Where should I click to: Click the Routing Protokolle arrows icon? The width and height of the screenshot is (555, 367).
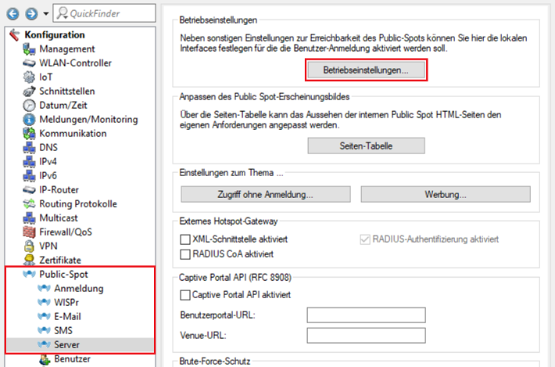click(29, 203)
